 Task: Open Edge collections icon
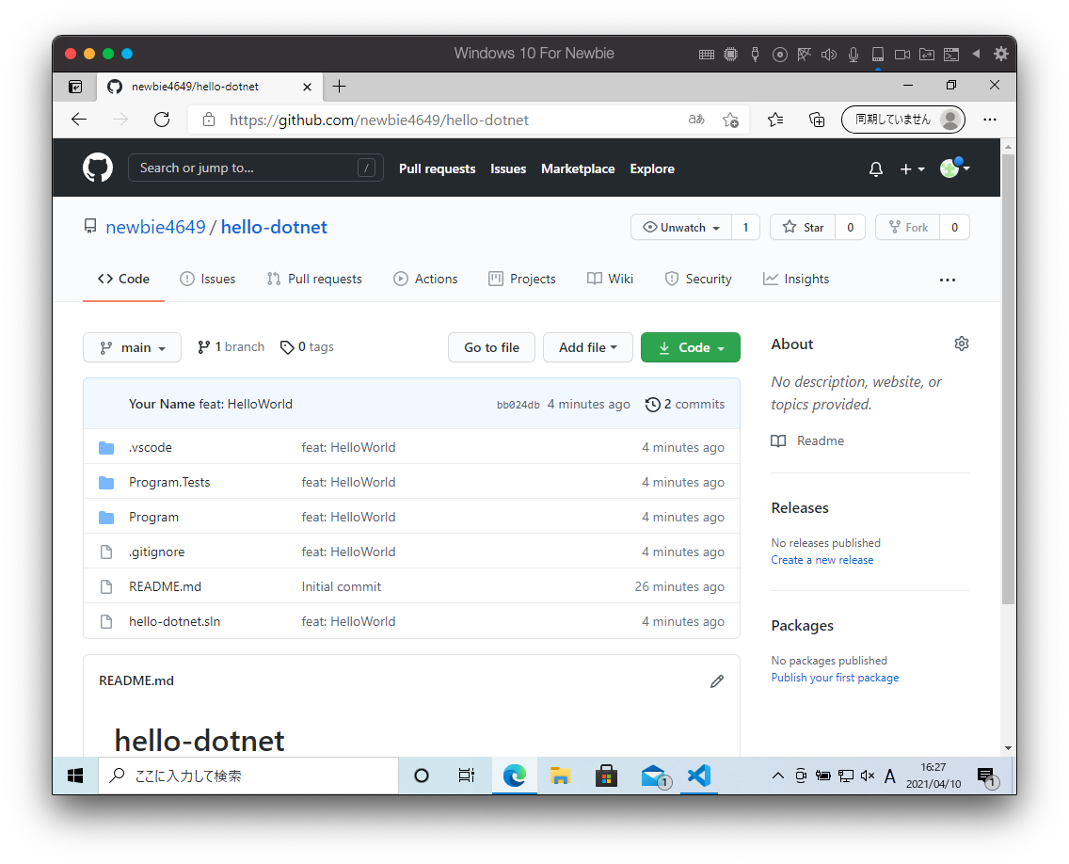point(817,120)
